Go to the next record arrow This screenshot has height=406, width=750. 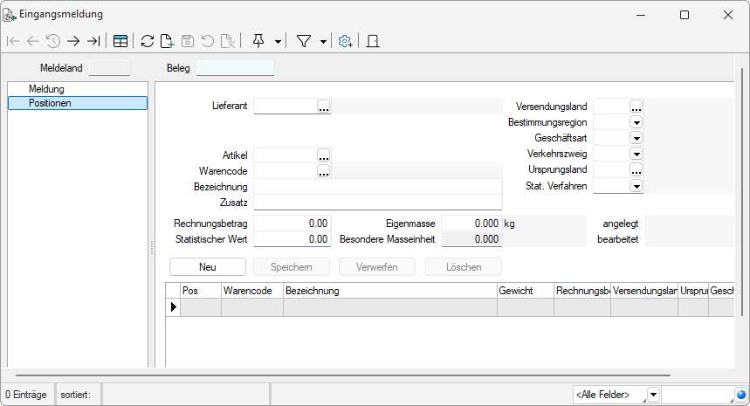point(73,41)
